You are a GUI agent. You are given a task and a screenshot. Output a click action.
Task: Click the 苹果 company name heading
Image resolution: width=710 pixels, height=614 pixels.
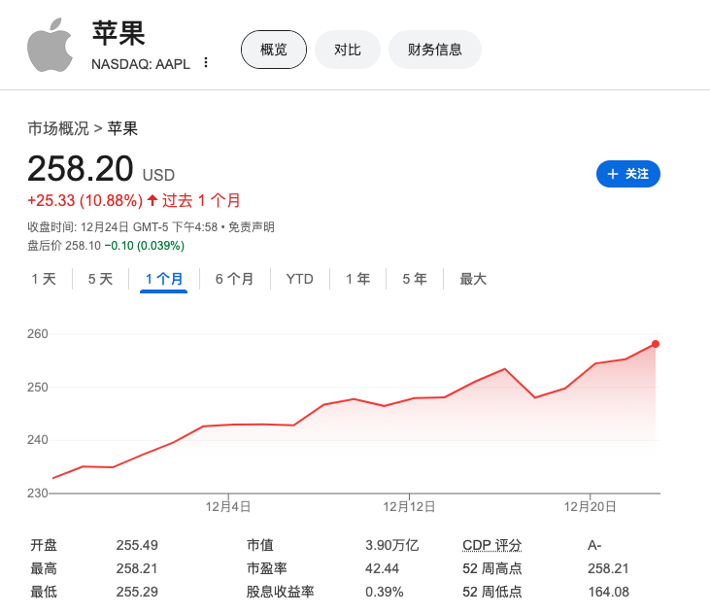(118, 33)
